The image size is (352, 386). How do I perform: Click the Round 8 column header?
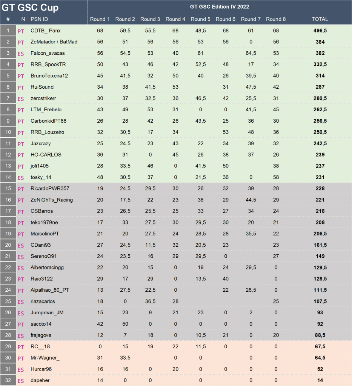276,19
